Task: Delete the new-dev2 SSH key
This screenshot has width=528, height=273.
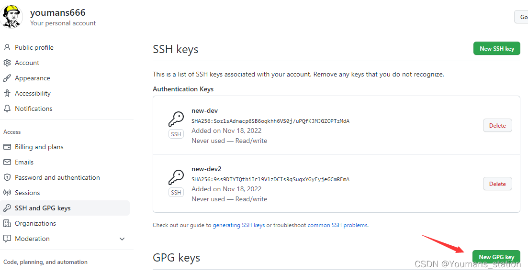Action: 497,184
